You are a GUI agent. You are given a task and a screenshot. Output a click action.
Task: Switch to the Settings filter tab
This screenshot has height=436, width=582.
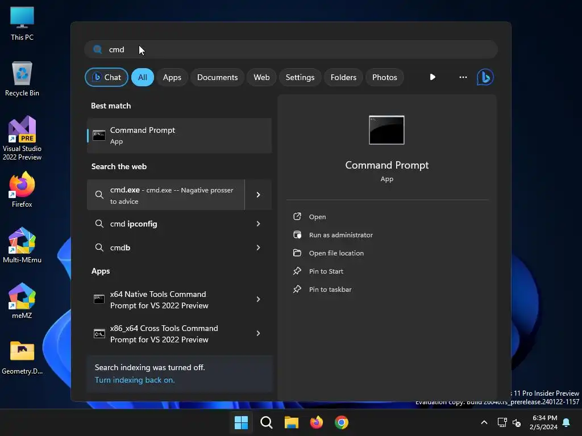coord(300,77)
